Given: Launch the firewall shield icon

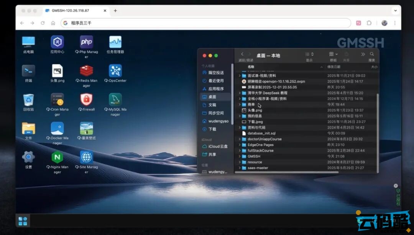Looking at the screenshot, I should pos(86,100).
